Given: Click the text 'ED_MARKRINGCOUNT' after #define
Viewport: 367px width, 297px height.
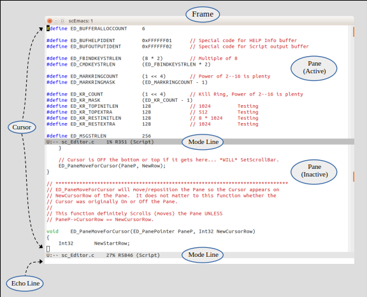Looking at the screenshot, I should pyautogui.click(x=94, y=76).
